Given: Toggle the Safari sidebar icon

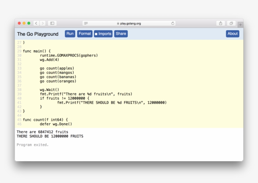Looking at the screenshot, I should click(x=52, y=23).
